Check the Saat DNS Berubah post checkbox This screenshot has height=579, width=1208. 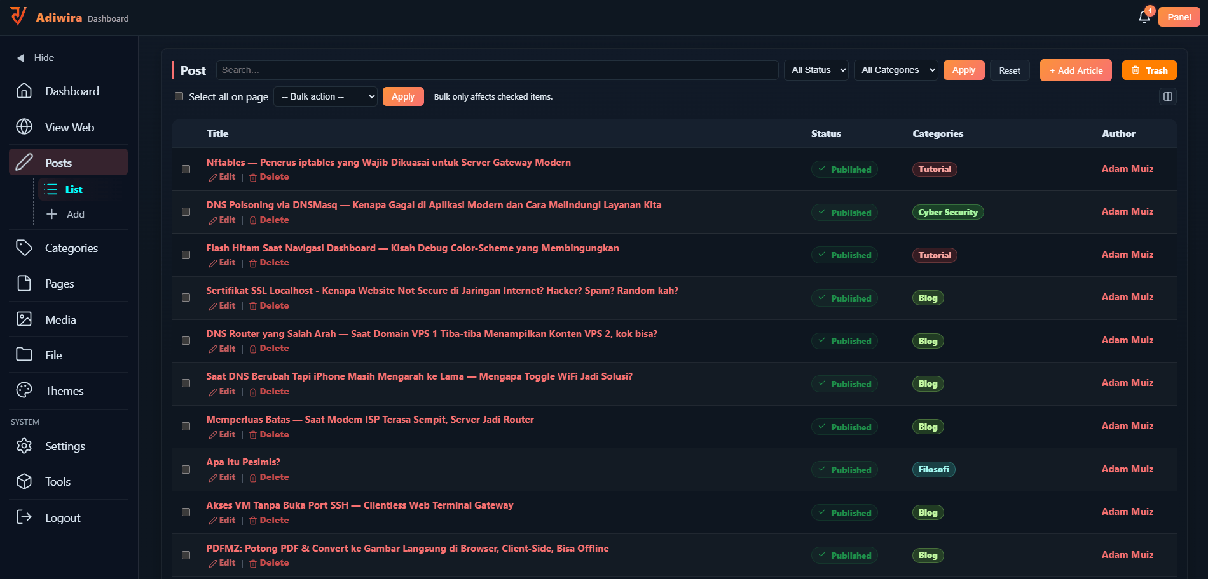tap(186, 383)
